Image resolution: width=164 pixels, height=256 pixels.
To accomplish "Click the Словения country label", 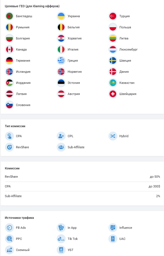I will 23,105.
